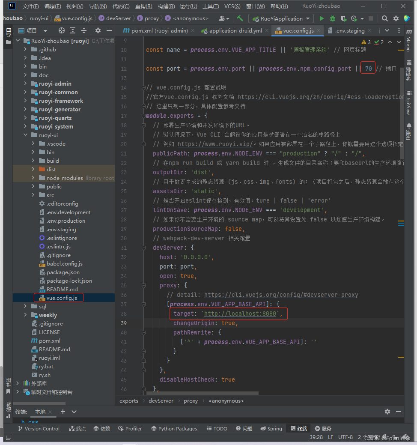Expand the weekly module folder
The image size is (417, 445).
pyautogui.click(x=25, y=315)
